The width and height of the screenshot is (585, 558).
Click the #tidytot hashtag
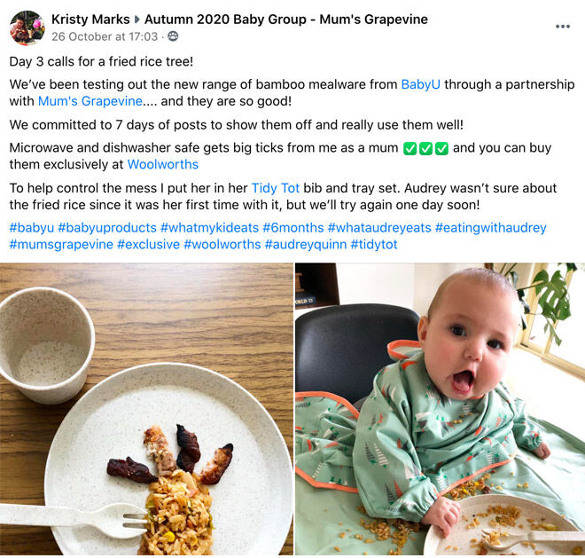point(374,244)
